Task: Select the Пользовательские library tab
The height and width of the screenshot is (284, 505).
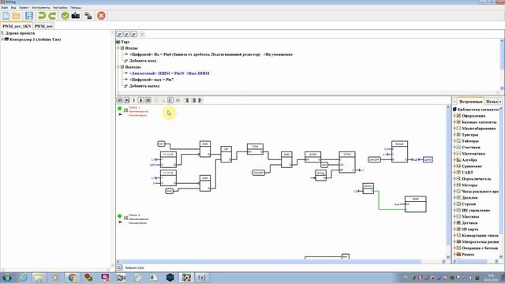Action: [492, 102]
